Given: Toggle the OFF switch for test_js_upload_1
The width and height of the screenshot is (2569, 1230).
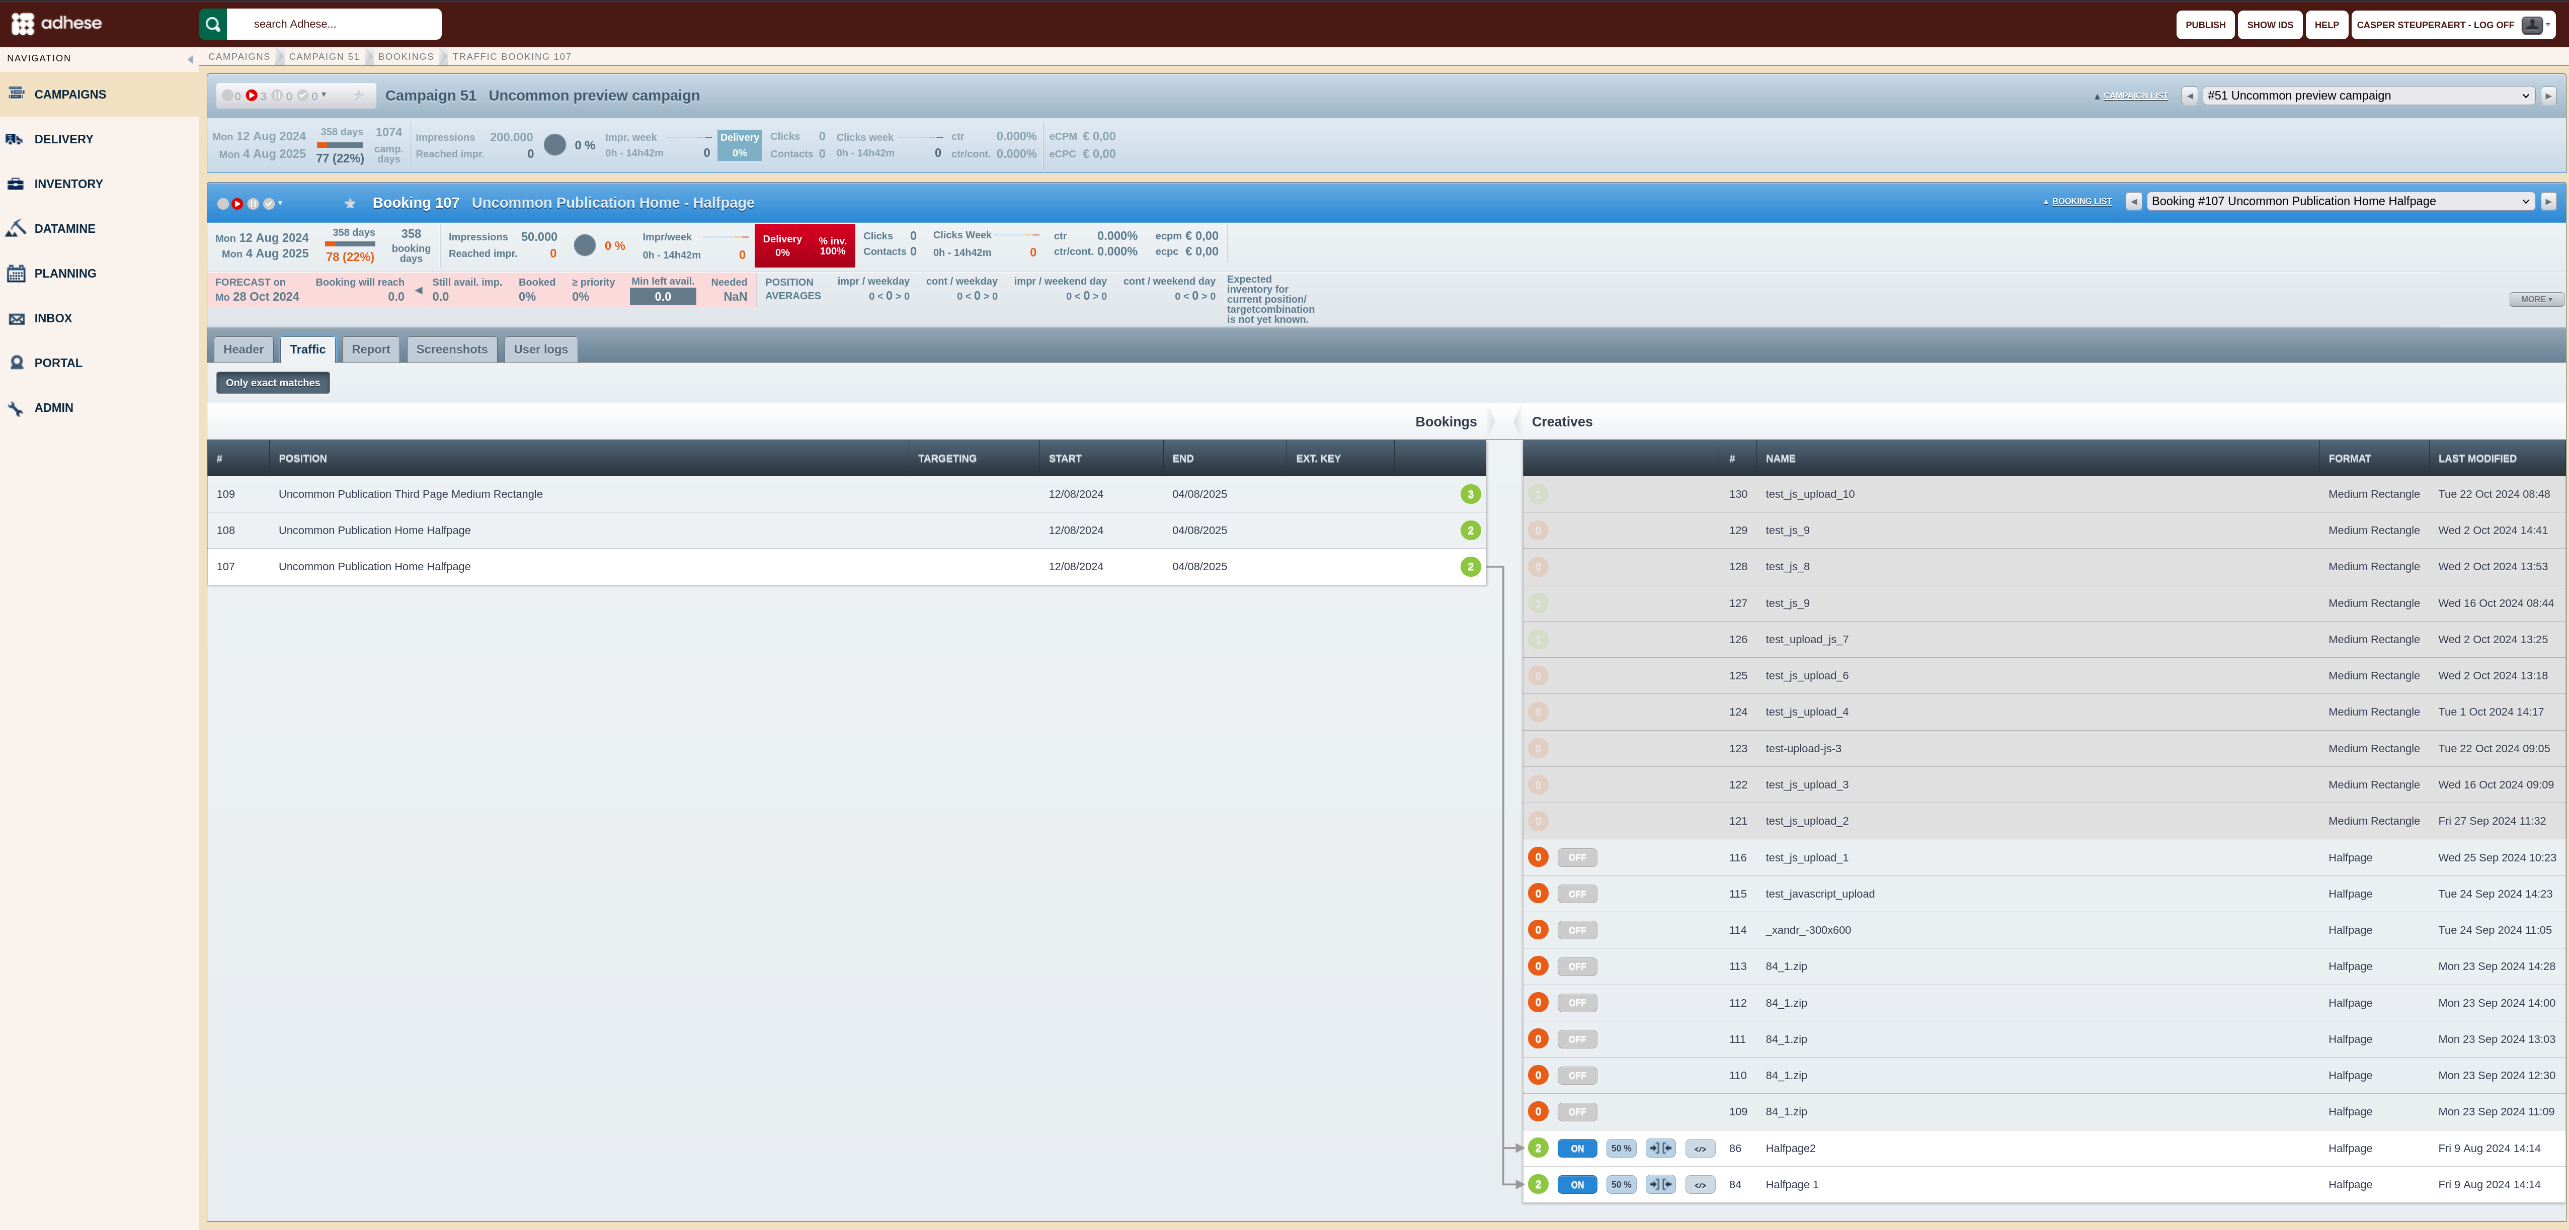Looking at the screenshot, I should [x=1577, y=857].
